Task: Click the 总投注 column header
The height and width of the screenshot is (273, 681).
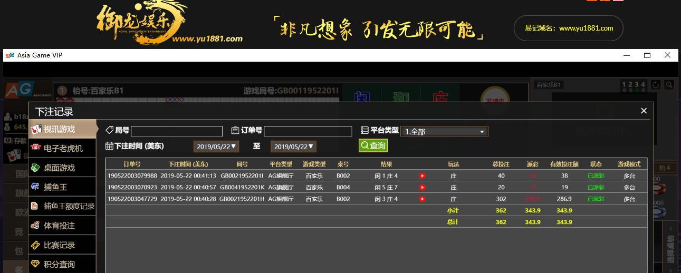Action: point(501,164)
